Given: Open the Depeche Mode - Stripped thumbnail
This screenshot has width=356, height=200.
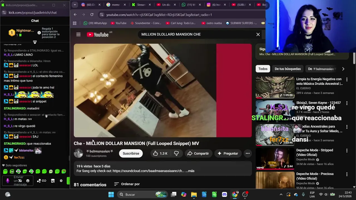Looking at the screenshot, I should coord(275,159).
